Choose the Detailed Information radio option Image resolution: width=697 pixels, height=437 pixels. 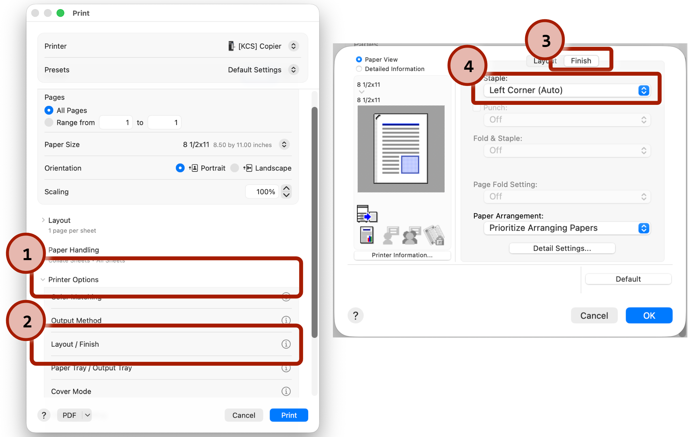(x=359, y=69)
